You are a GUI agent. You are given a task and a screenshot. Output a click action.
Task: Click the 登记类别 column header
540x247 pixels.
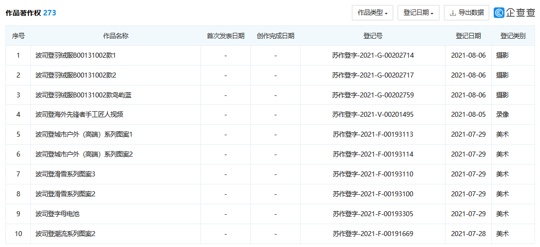(x=513, y=36)
